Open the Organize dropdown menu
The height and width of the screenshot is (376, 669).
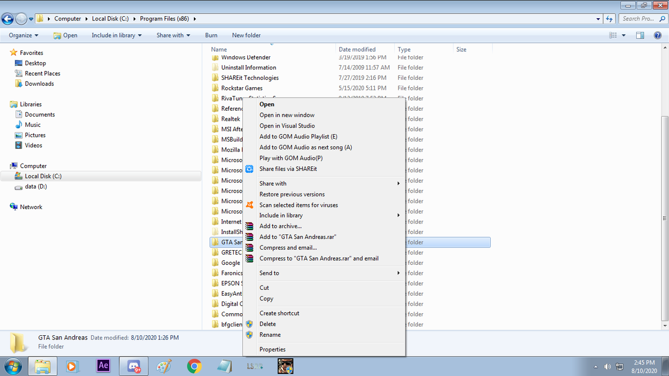click(24, 36)
